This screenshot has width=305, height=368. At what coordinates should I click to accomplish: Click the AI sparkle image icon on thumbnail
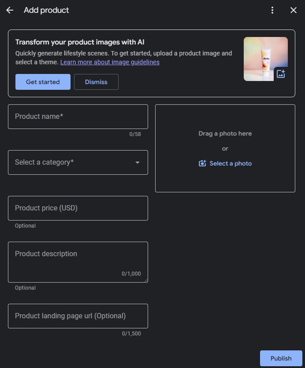(281, 74)
